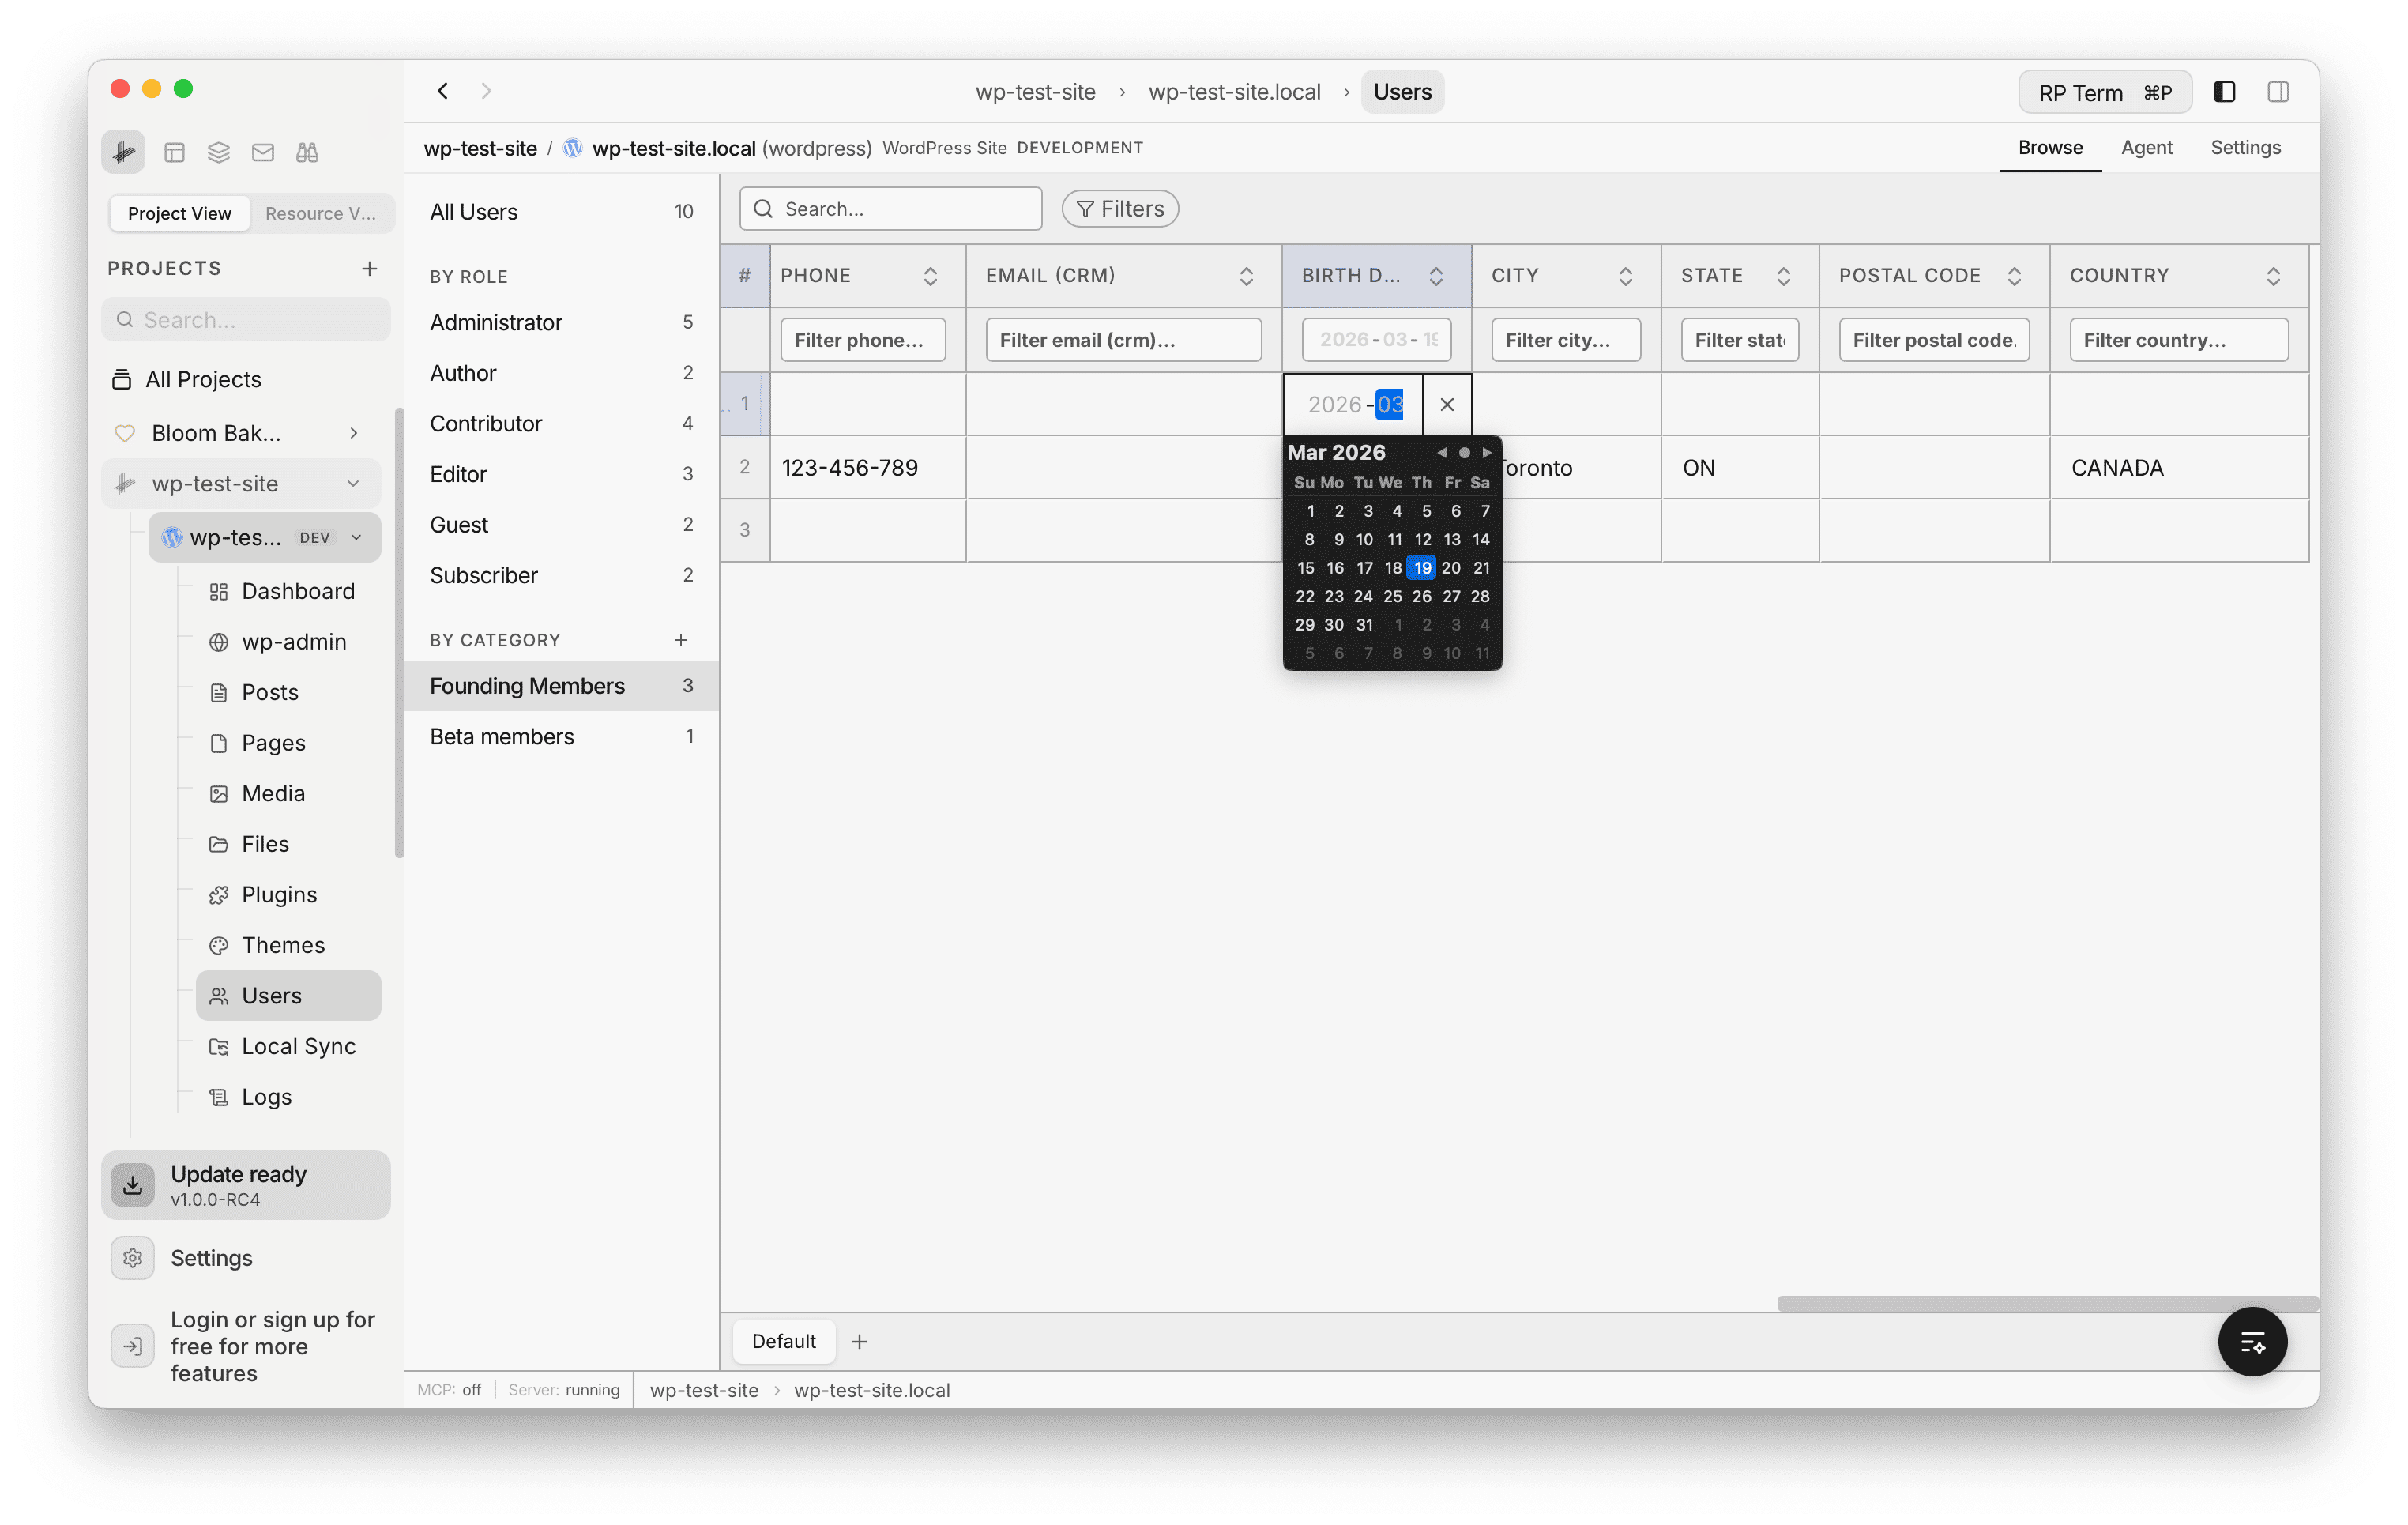Switch to the Agent tab
Screen dimensions: 2408x1525
2146,147
